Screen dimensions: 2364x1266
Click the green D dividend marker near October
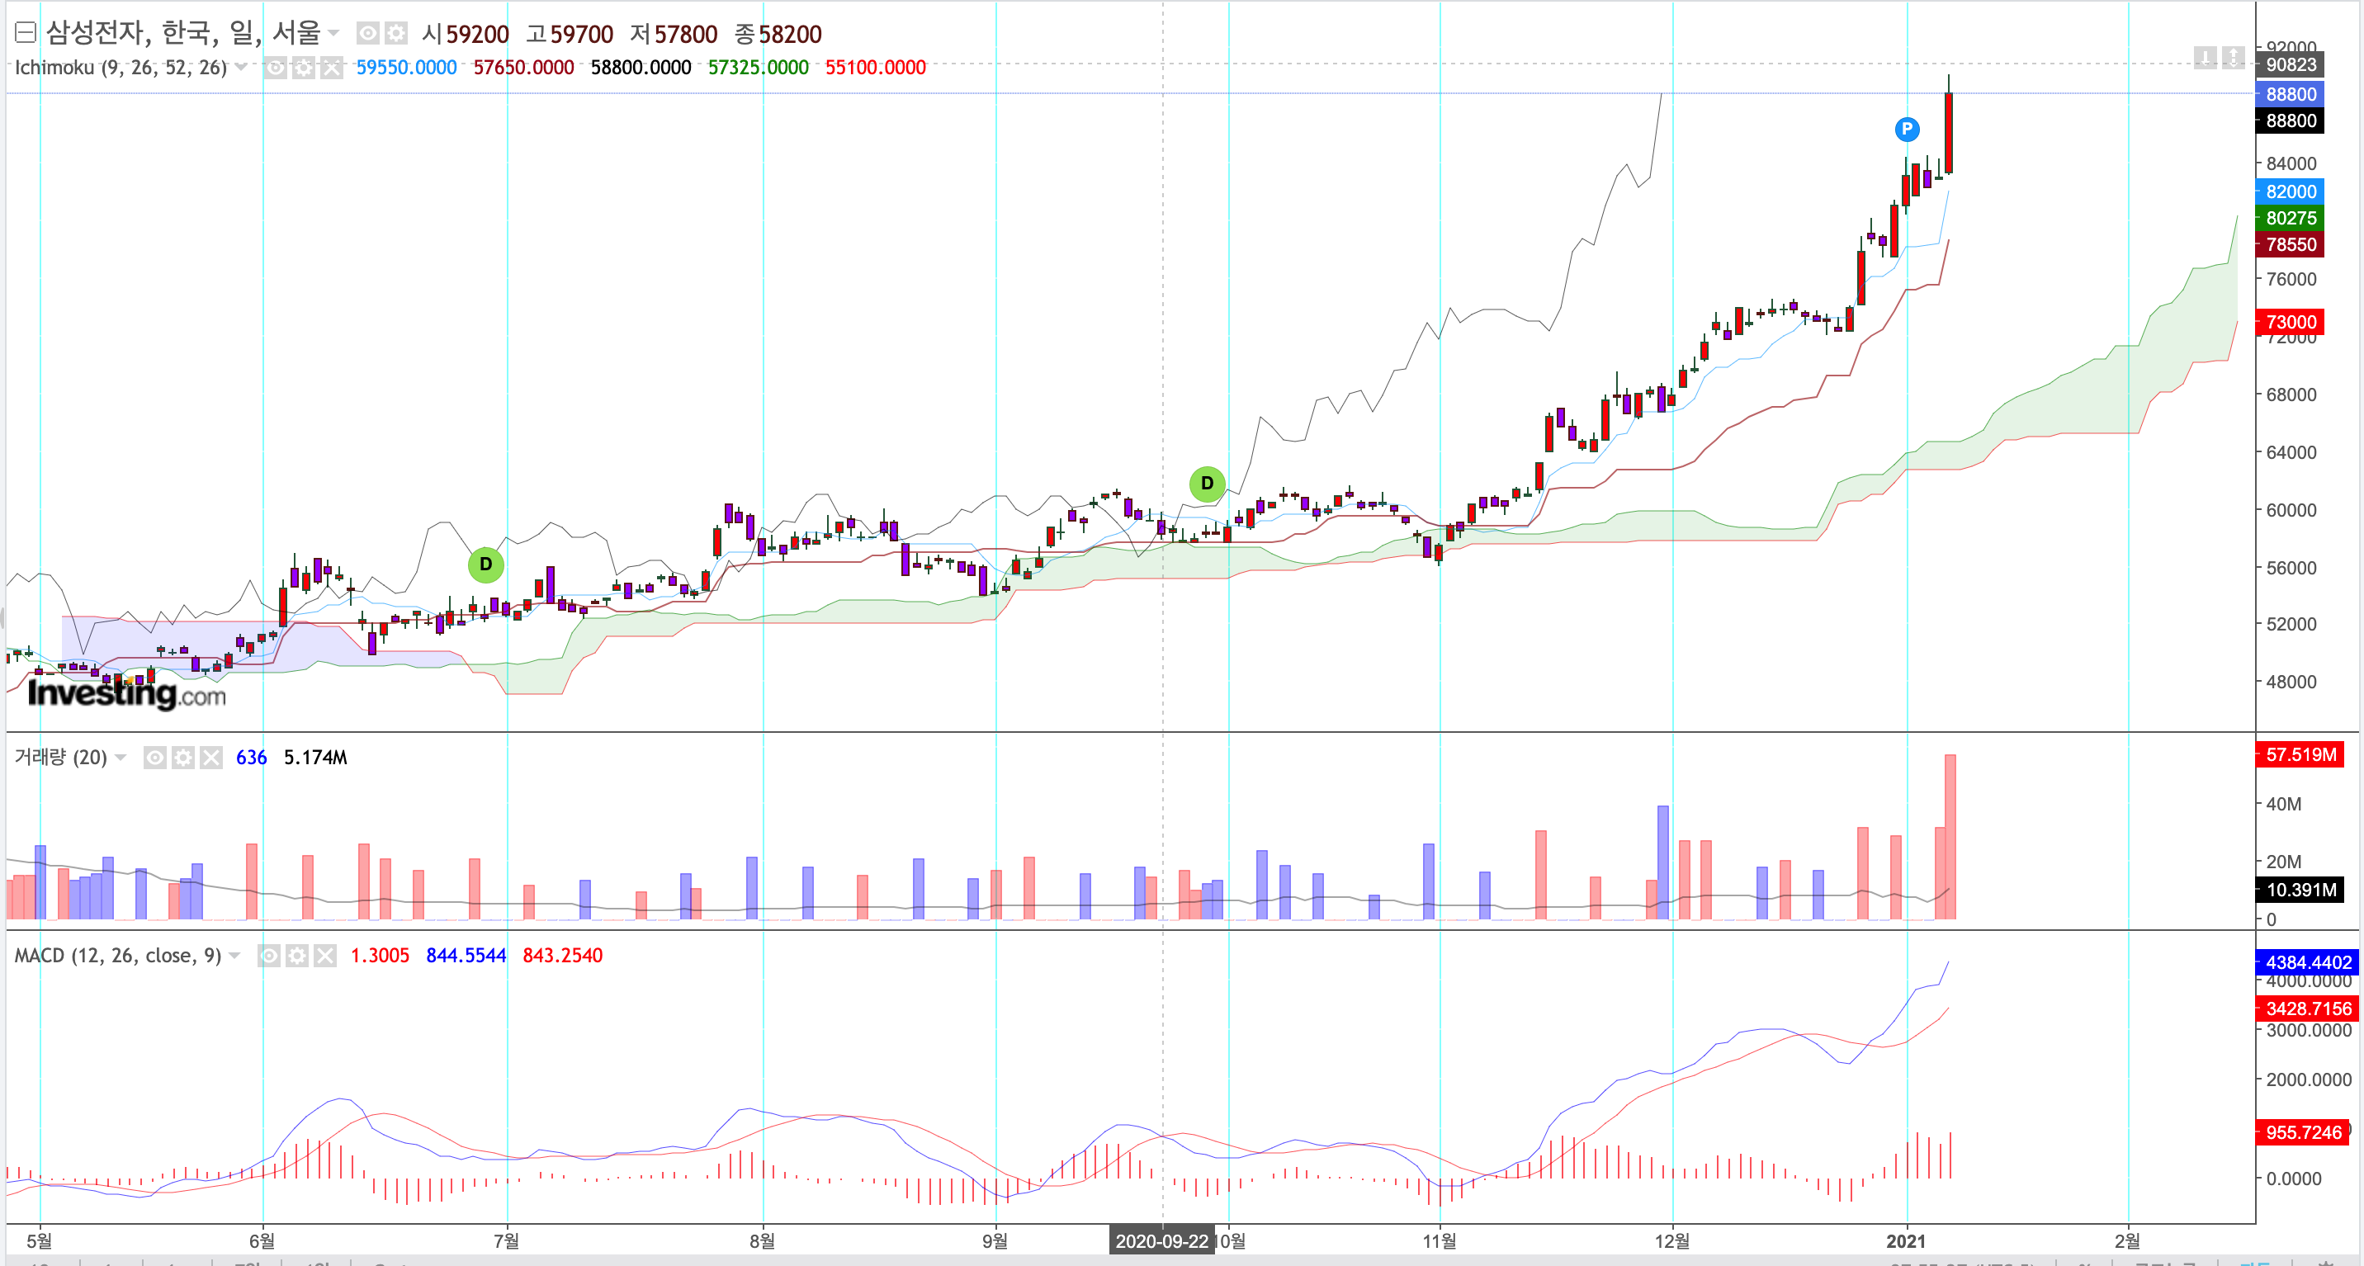(x=1206, y=484)
